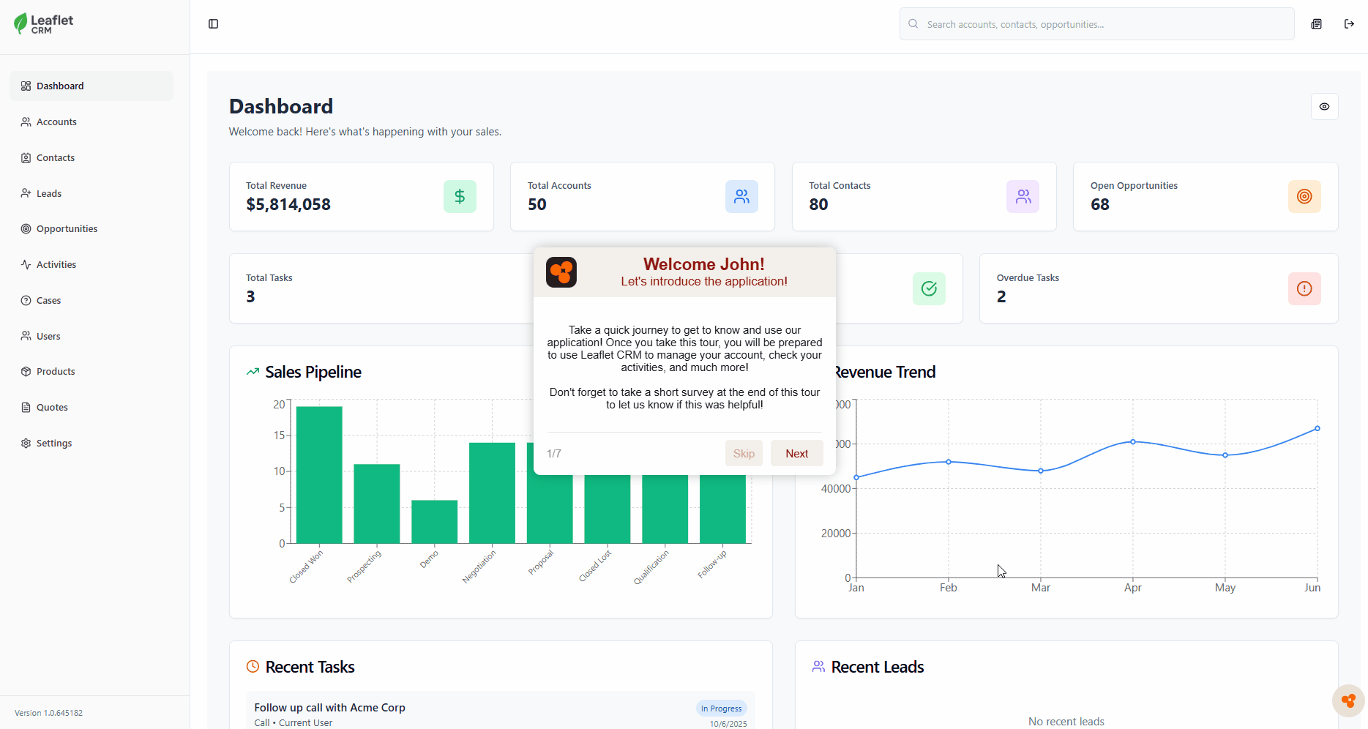The image size is (1368, 729).
Task: Click the Open Opportunities target icon
Action: coord(1304,197)
